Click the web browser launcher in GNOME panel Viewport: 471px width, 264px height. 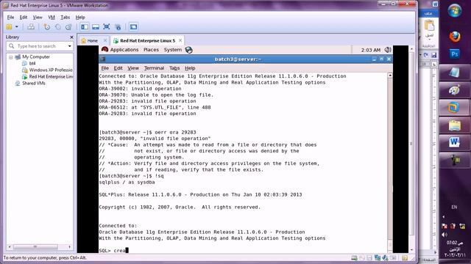188,50
